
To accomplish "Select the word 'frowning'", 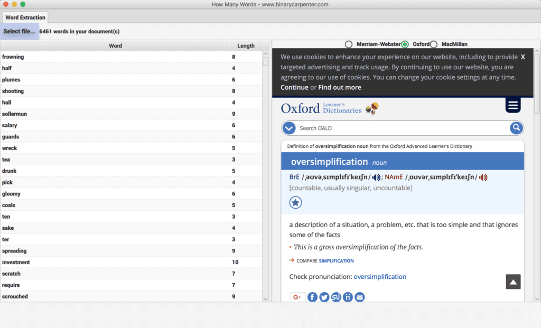I will pyautogui.click(x=13, y=57).
